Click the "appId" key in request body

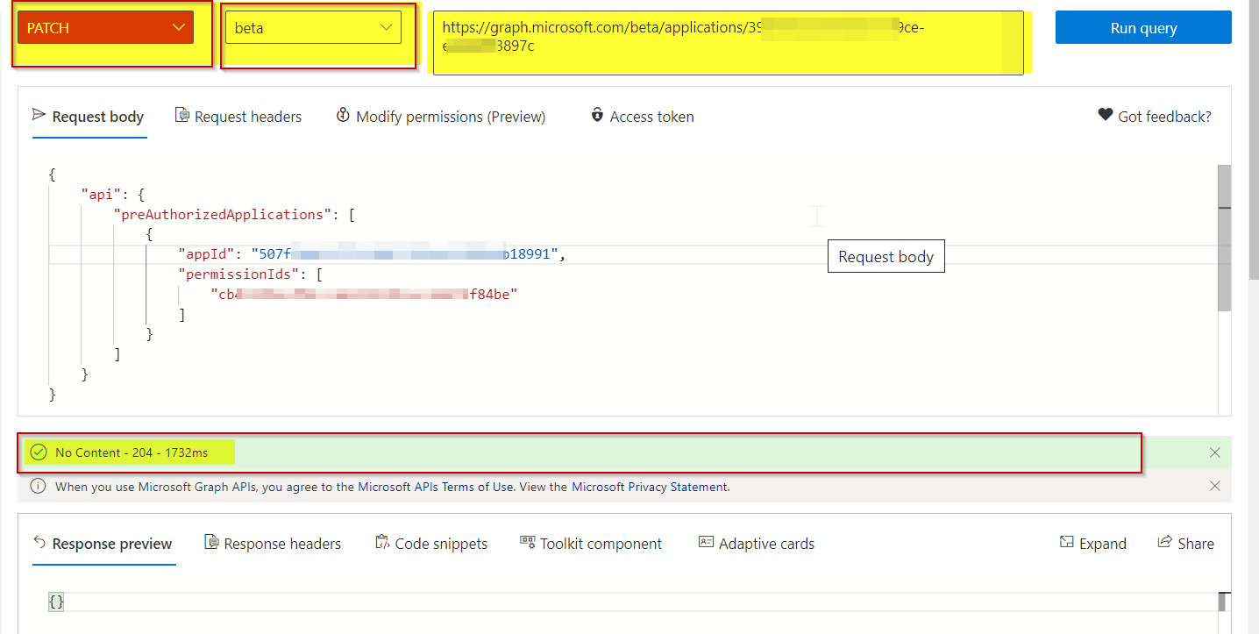pyautogui.click(x=207, y=254)
